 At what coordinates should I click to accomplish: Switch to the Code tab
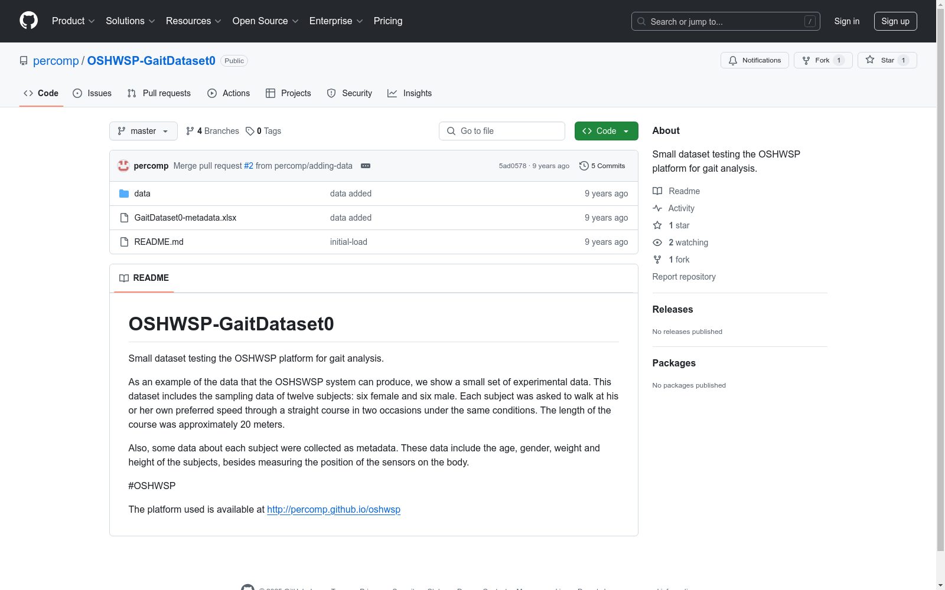41,93
